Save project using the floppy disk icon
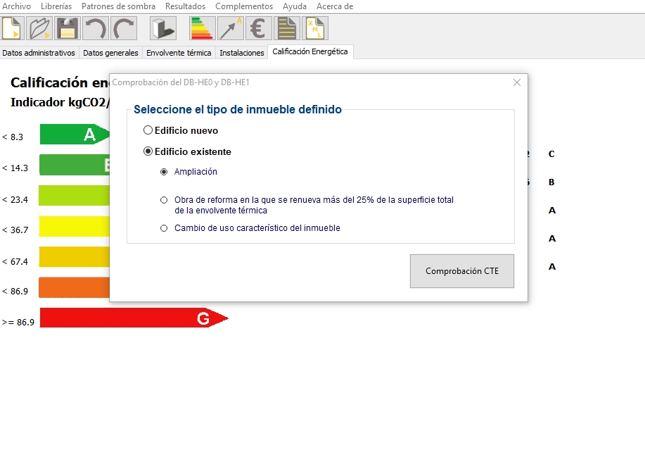The image size is (645, 462). point(68,29)
